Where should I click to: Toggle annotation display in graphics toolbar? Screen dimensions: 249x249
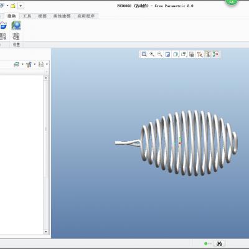207,54
